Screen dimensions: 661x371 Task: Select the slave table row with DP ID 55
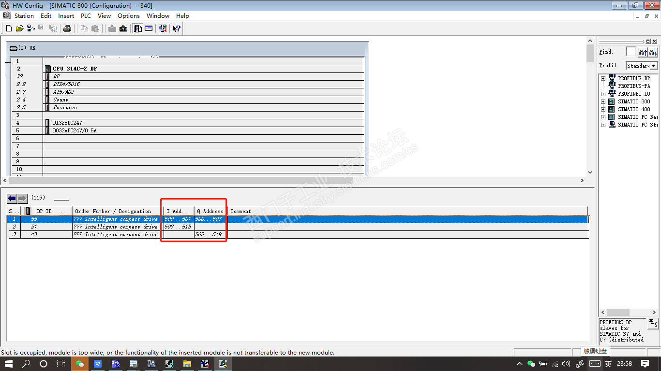[x=298, y=219]
